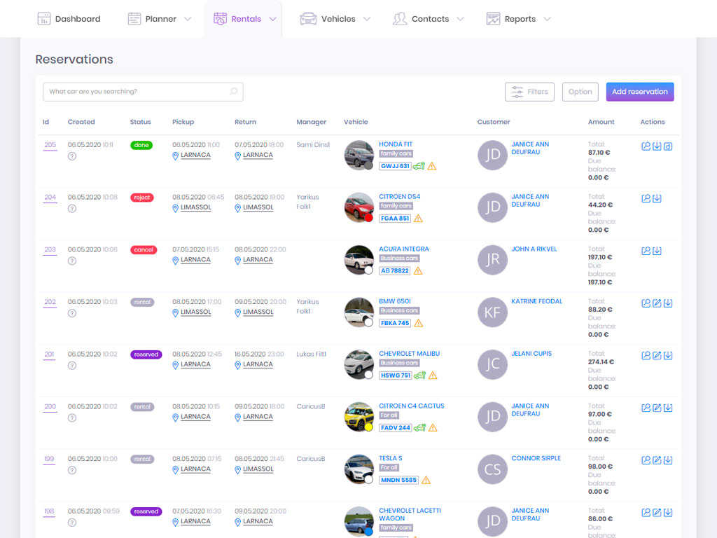Screen dimensions: 717x538
Task: Click the customer view icon for reservation 205
Action: coord(646,146)
